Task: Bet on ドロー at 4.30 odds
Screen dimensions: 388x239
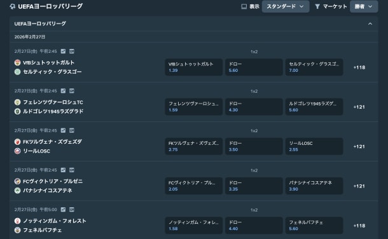Action: (254, 107)
